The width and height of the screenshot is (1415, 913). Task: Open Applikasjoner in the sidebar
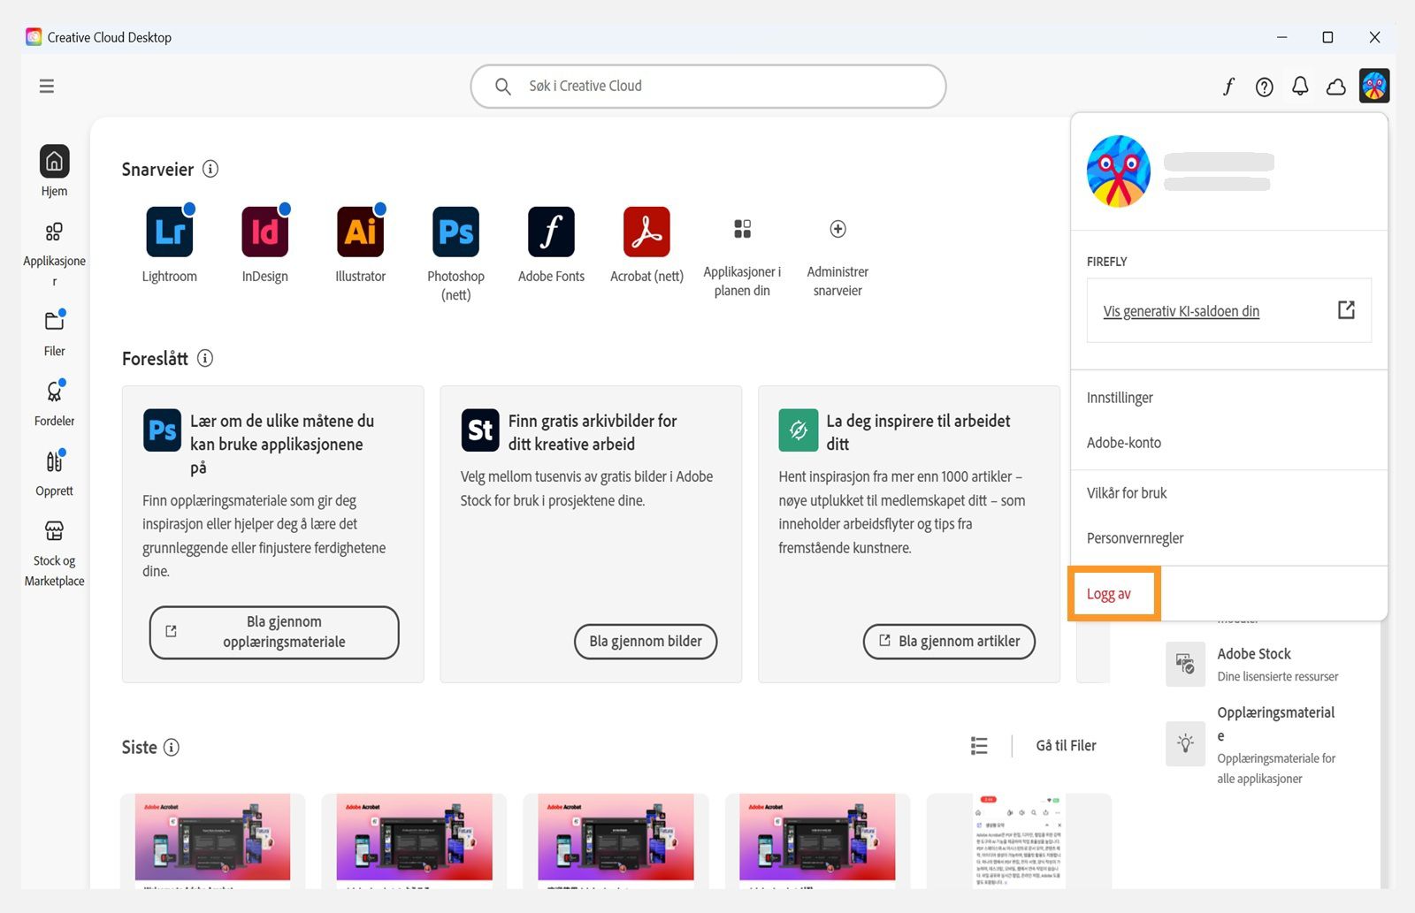(54, 255)
